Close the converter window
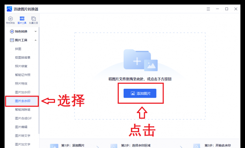Screen dimensions: 245x148 236,9
